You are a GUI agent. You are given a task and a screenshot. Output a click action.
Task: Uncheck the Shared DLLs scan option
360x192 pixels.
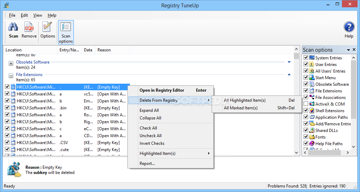click(x=306, y=130)
